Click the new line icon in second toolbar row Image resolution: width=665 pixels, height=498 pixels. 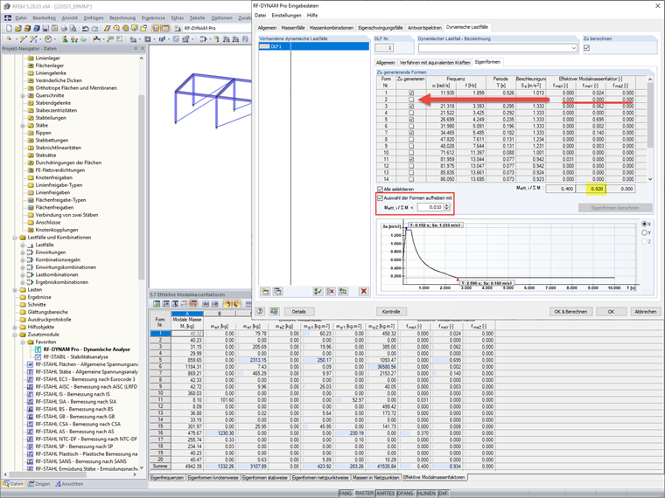[x=24, y=39]
